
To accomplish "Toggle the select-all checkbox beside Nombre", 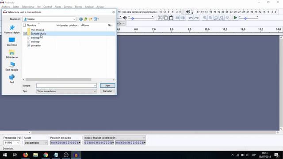I will [24, 25].
